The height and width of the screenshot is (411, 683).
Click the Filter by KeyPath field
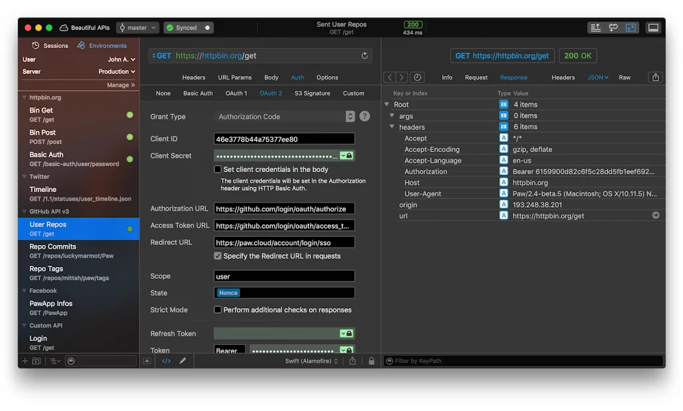pyautogui.click(x=520, y=361)
